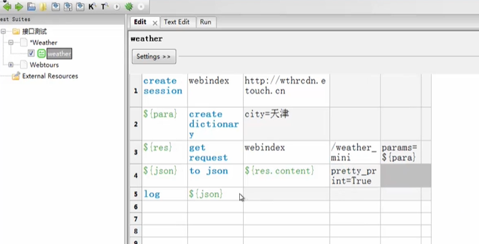
Task: Click the yellow Open Directory folder icon
Action: pos(43,6)
